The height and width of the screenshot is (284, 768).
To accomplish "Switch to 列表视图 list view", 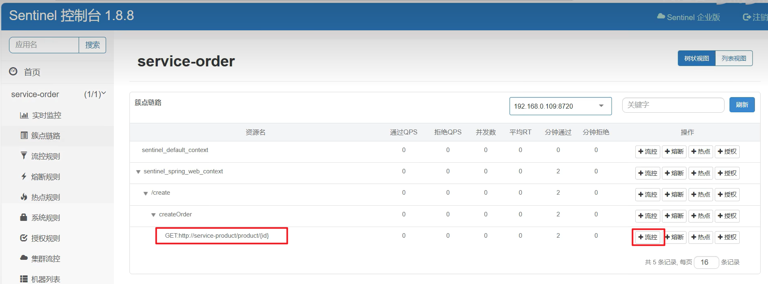I will coord(734,58).
